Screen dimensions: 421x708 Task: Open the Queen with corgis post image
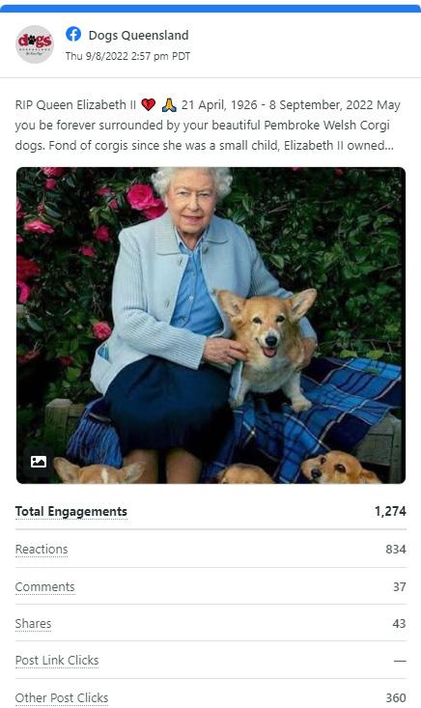[210, 326]
